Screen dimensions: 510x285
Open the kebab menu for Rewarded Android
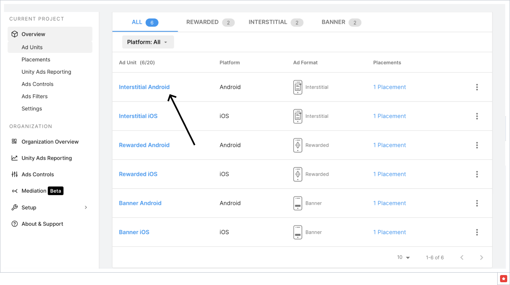(x=477, y=145)
